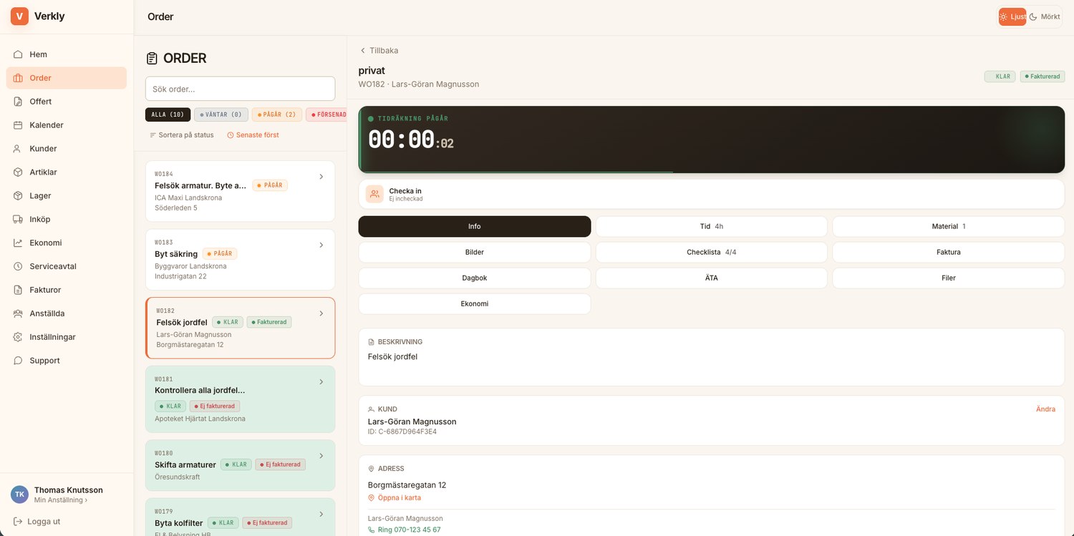Viewport: 1074px width, 536px height.
Task: Open Kalender via its calendar icon
Action: click(18, 125)
